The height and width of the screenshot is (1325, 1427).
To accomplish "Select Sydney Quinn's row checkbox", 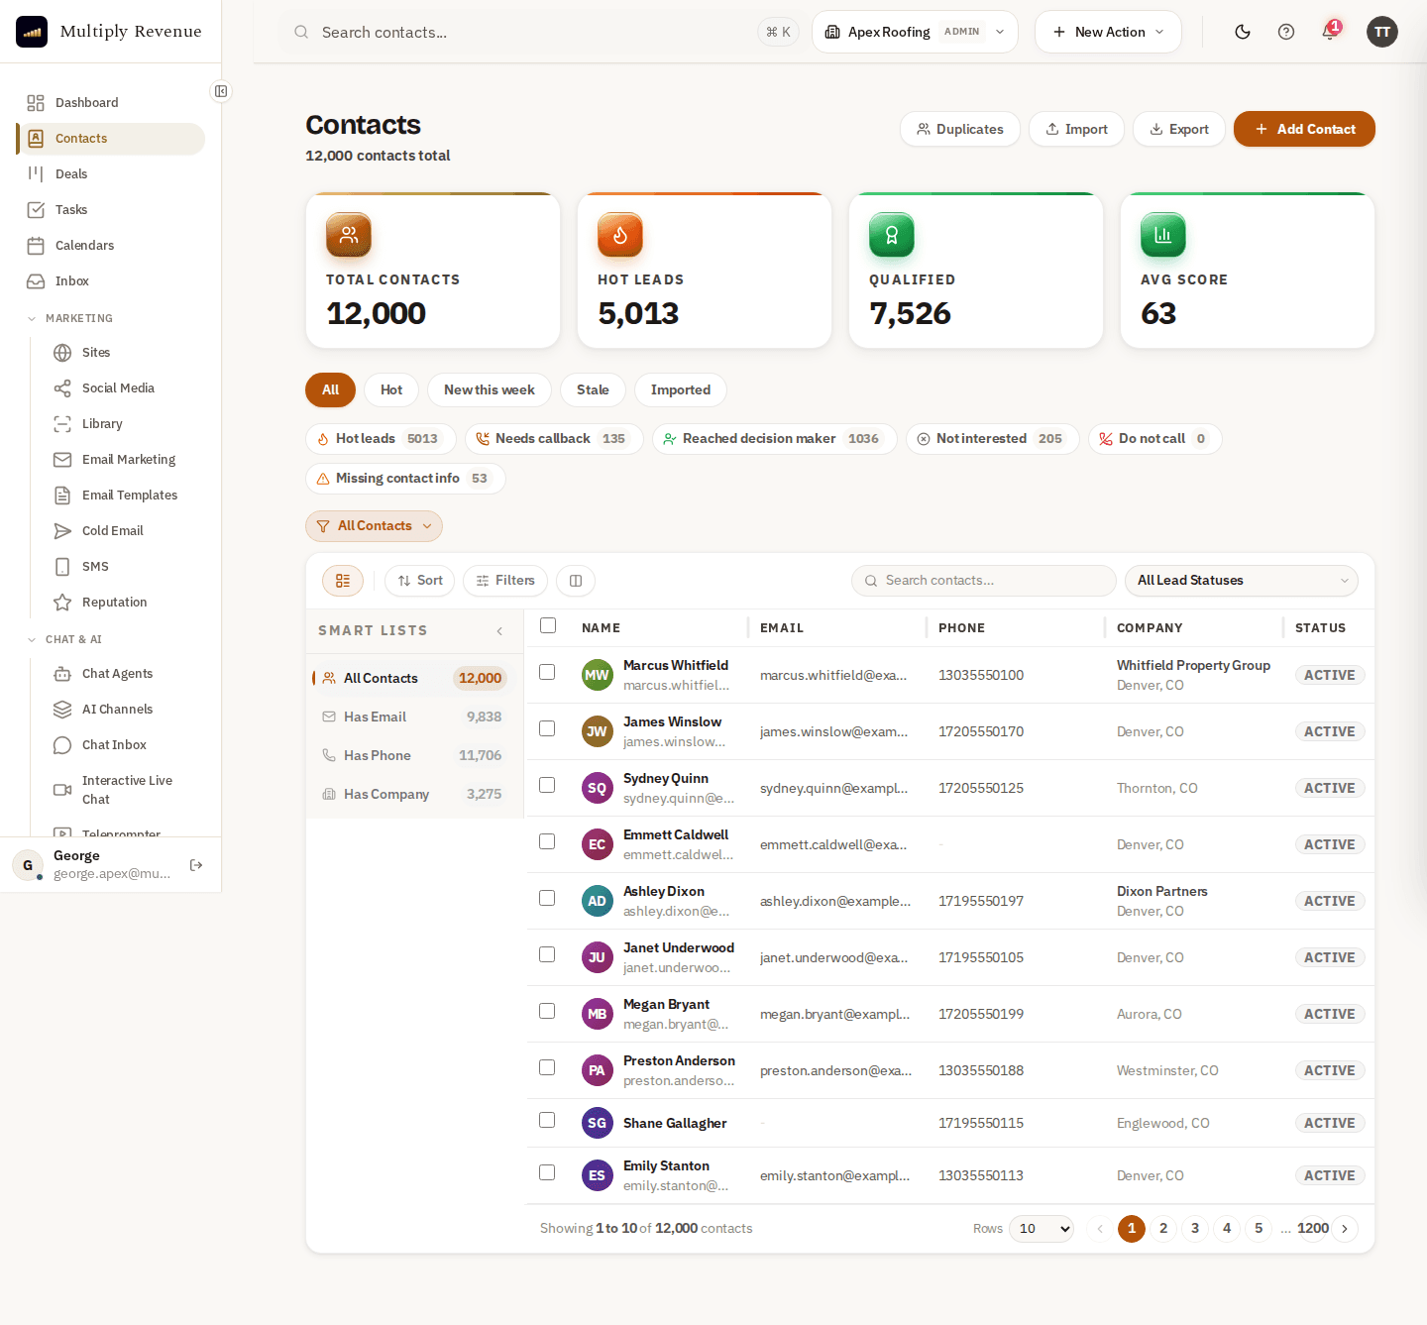I will (x=547, y=785).
